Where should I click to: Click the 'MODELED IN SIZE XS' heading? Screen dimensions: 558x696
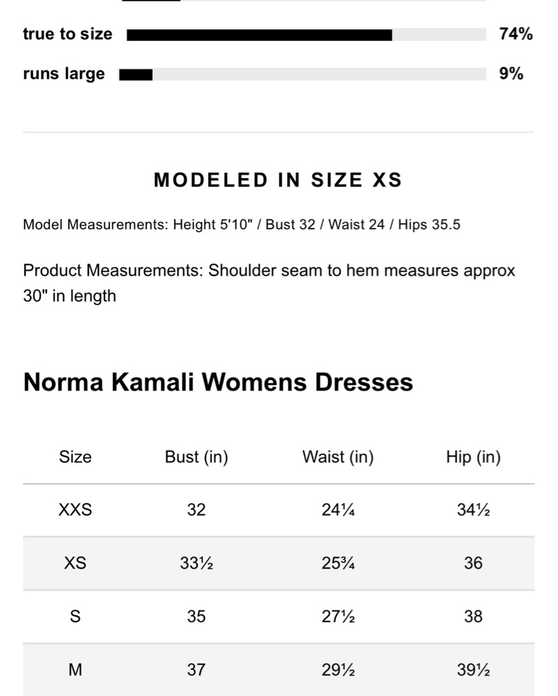[278, 180]
